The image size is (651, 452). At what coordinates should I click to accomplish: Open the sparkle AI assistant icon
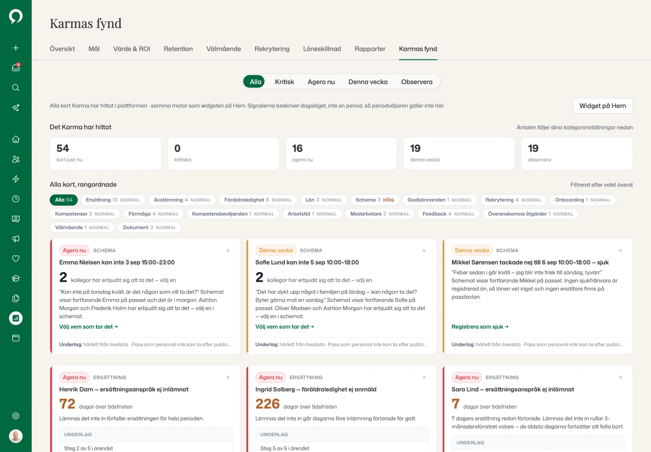click(x=15, y=107)
